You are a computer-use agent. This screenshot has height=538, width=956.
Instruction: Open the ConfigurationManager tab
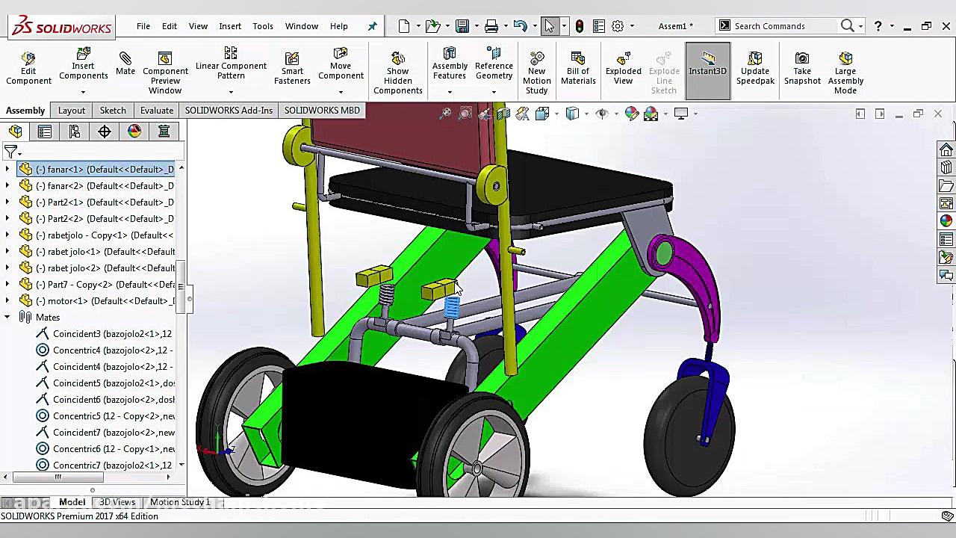pyautogui.click(x=75, y=132)
